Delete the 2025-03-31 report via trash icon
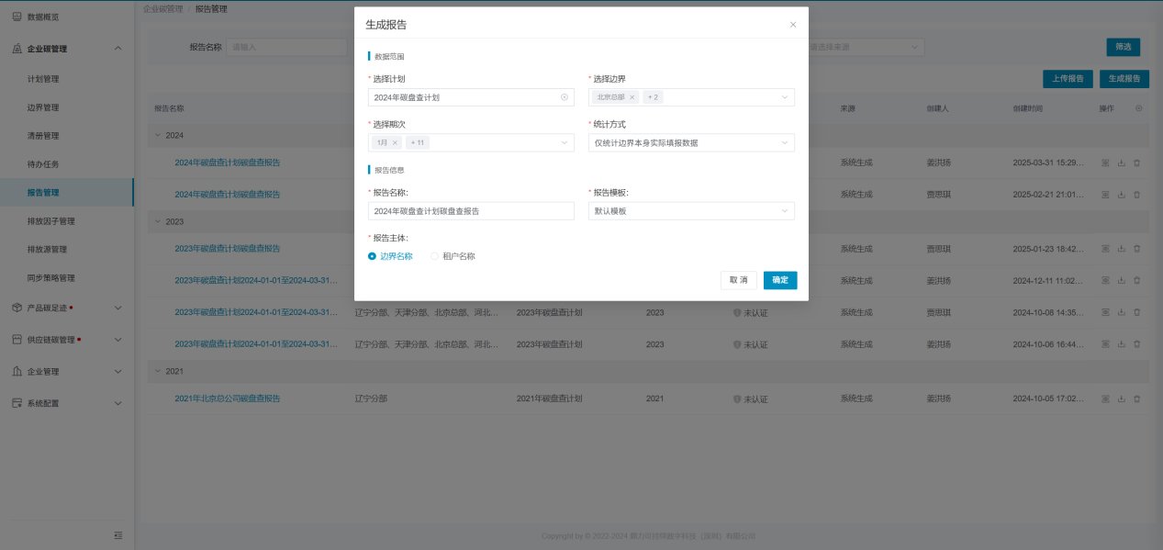The height and width of the screenshot is (550, 1163). click(1136, 163)
